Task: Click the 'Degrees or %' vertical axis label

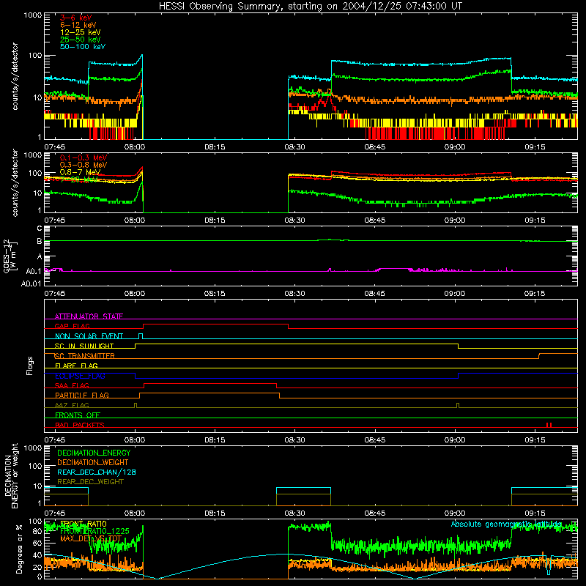Action: pos(19,549)
